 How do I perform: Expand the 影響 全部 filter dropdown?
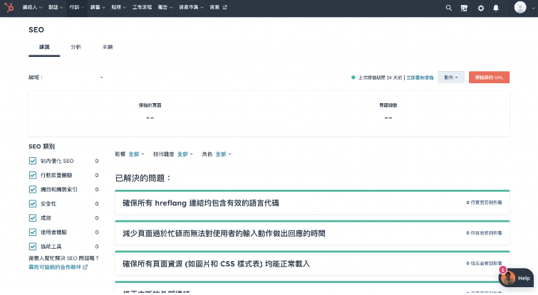tap(136, 154)
